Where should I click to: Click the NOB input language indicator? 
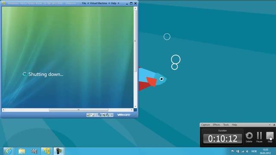point(254,151)
